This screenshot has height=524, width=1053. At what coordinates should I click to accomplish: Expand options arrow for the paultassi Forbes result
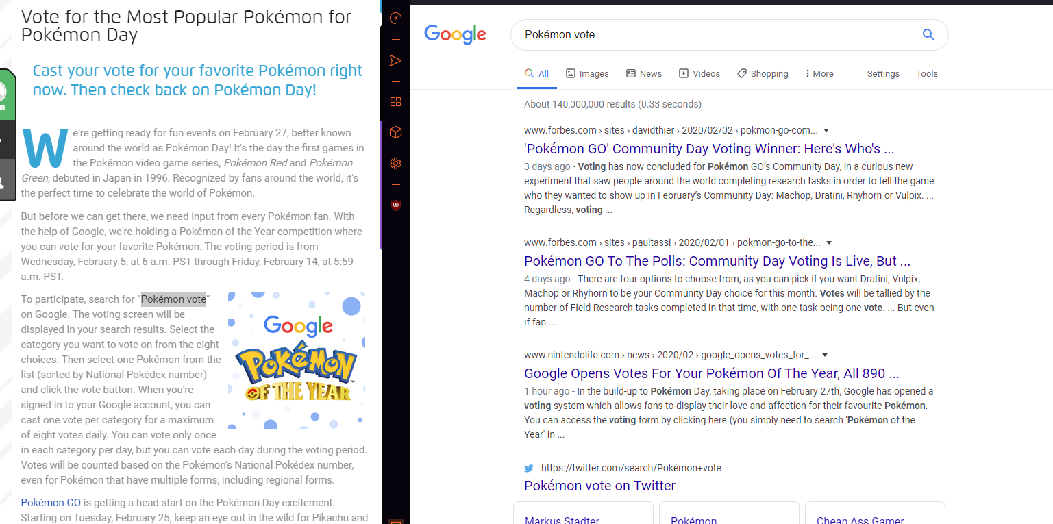(x=829, y=242)
